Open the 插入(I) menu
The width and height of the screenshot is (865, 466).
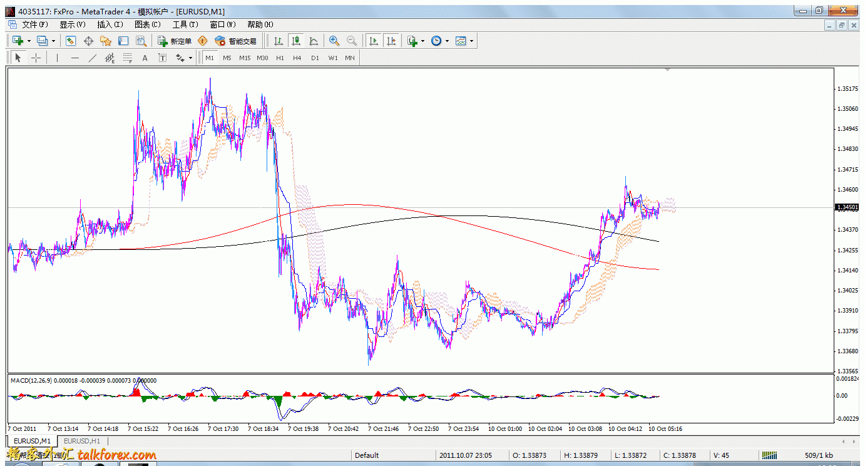tap(110, 24)
